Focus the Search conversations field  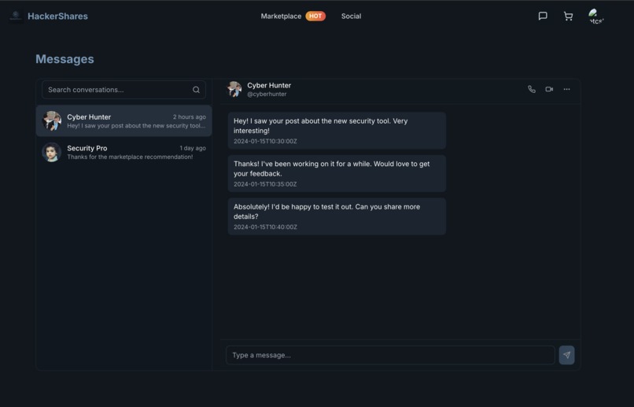click(123, 90)
